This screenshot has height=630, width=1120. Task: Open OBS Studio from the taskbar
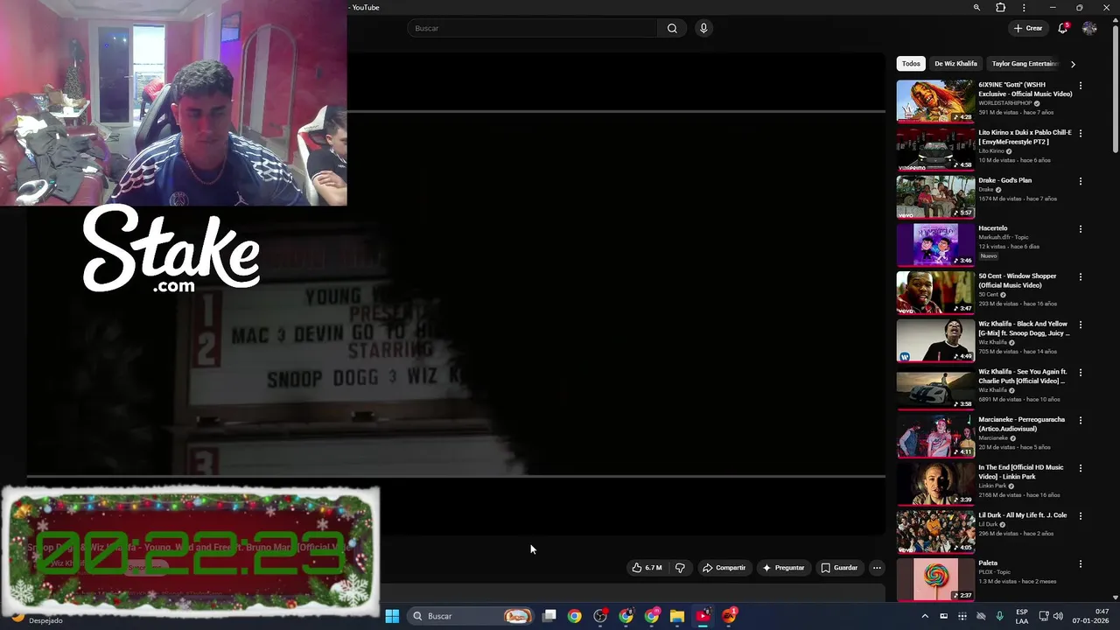click(x=600, y=616)
